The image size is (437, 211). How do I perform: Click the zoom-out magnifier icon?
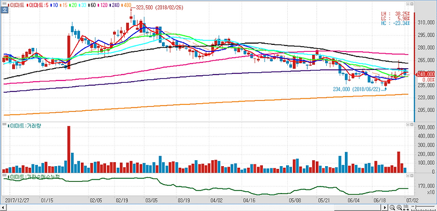coord(392,208)
